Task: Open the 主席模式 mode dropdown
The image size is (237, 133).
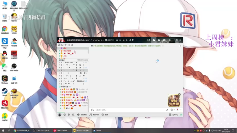Action: pos(62,60)
